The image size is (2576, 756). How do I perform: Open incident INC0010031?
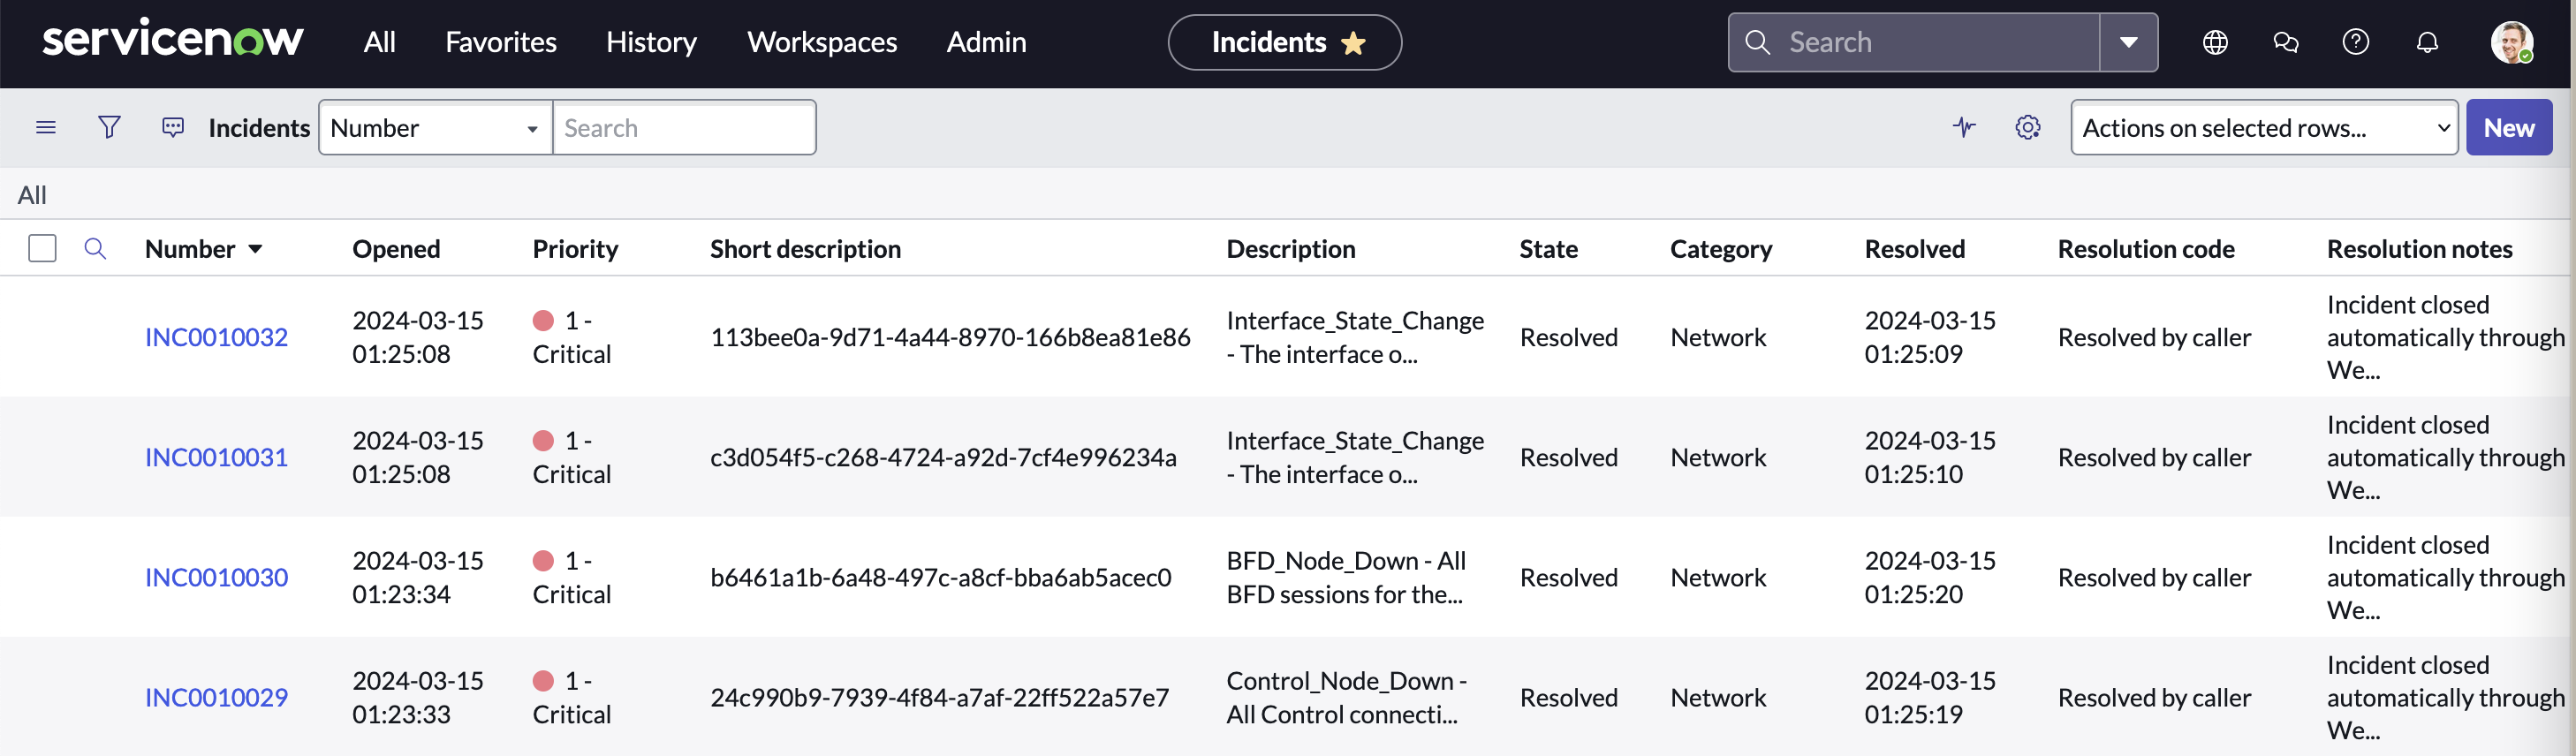click(x=216, y=457)
